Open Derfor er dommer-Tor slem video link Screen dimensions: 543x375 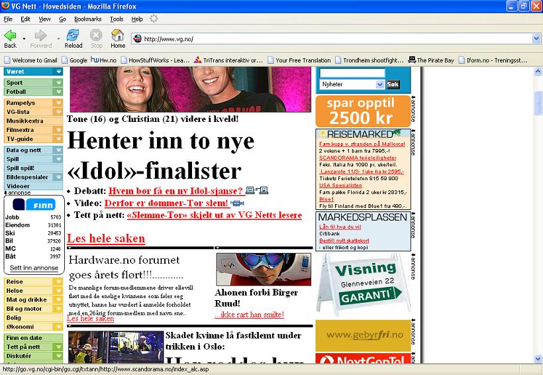tap(166, 203)
